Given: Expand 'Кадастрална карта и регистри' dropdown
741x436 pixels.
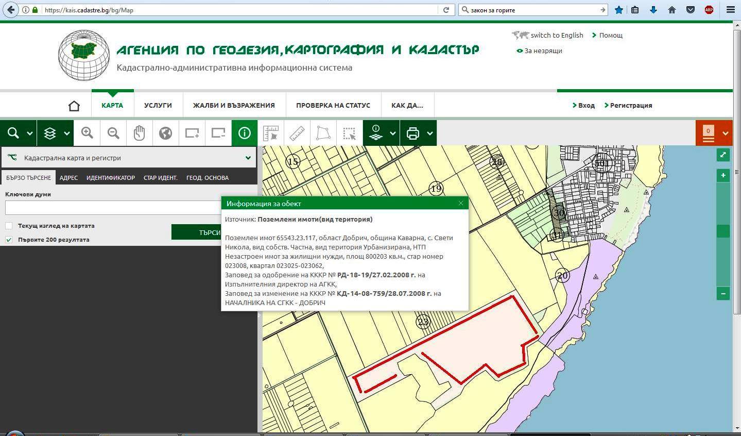Looking at the screenshot, I should pyautogui.click(x=248, y=158).
